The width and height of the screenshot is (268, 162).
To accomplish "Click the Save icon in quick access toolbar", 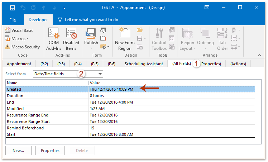I will [13, 8].
